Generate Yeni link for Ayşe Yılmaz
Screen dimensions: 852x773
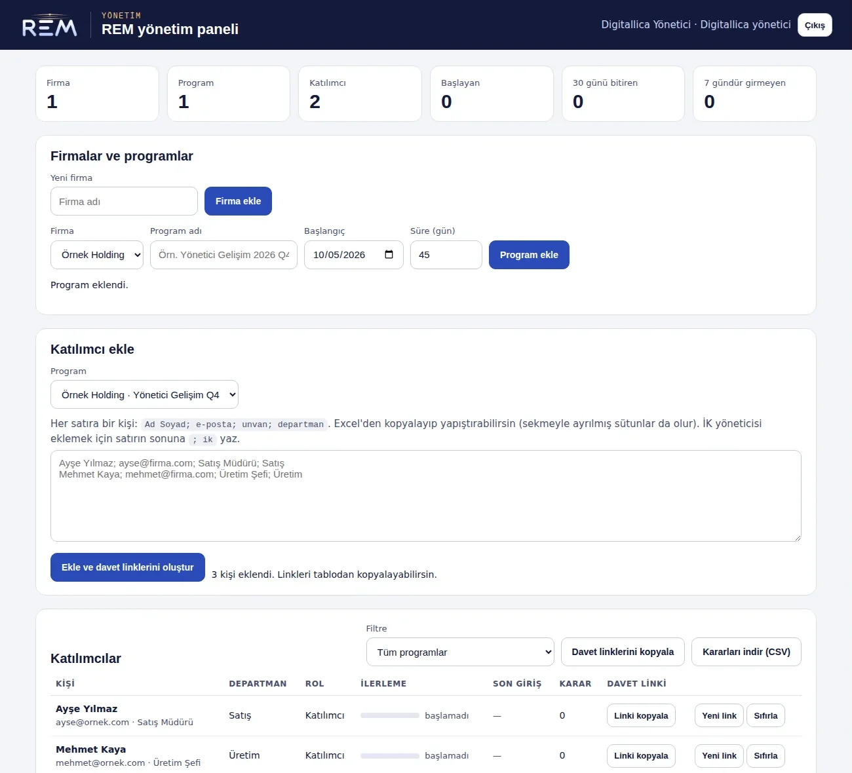[719, 715]
